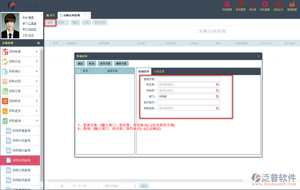Open 采购计划查询 document item

(x=20, y=141)
